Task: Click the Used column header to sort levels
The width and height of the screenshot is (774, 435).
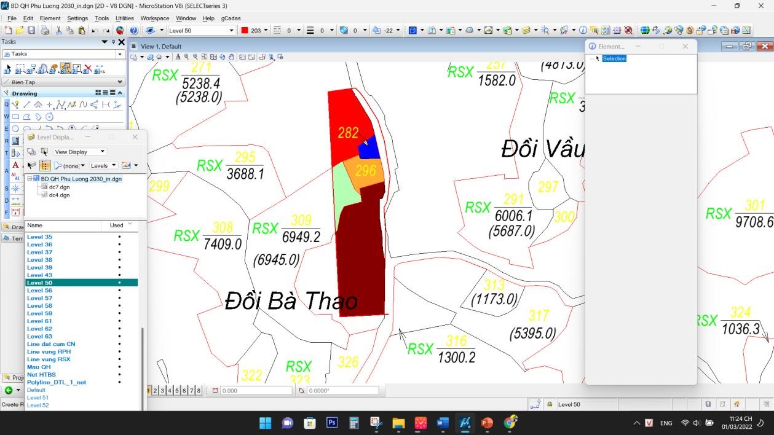Action: click(117, 224)
